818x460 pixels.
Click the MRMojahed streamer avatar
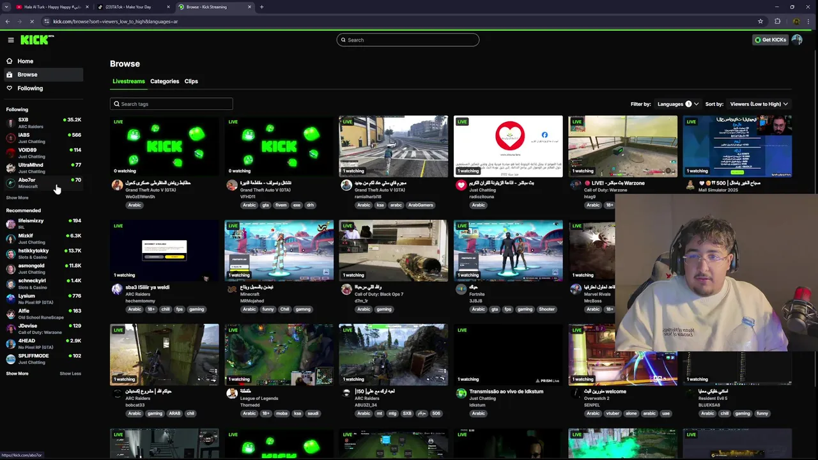[232, 289]
